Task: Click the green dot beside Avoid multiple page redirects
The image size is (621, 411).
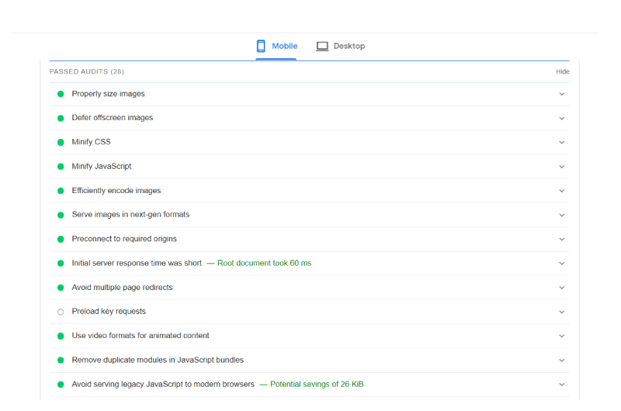Action: pyautogui.click(x=61, y=288)
